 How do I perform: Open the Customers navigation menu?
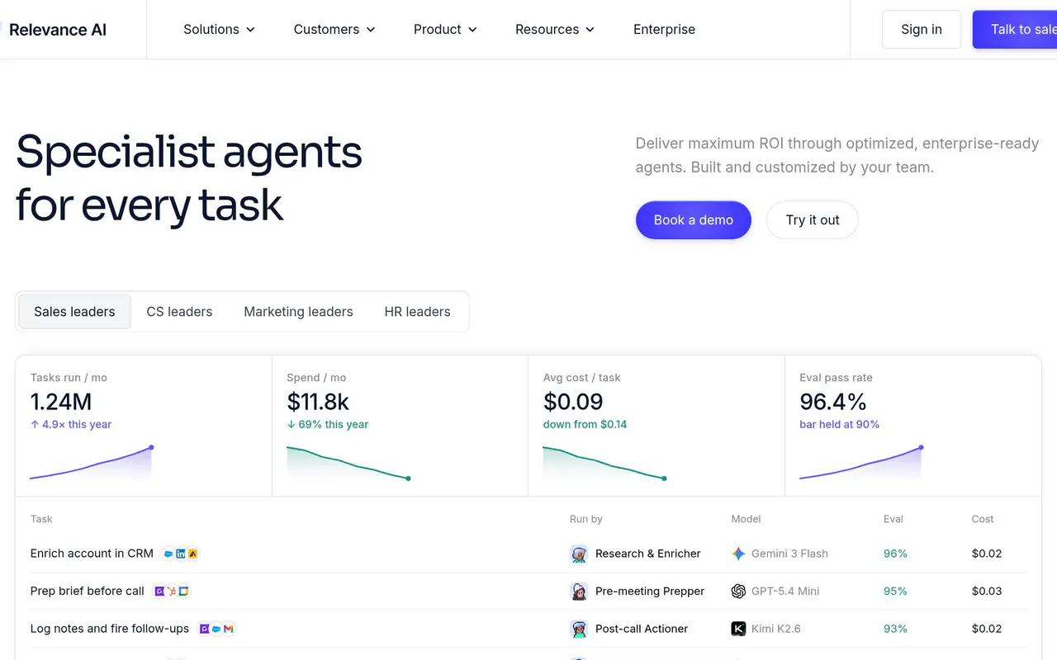[x=334, y=30]
